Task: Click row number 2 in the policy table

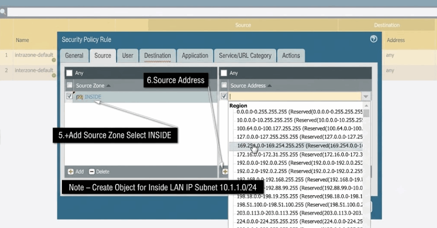Action: point(6,70)
